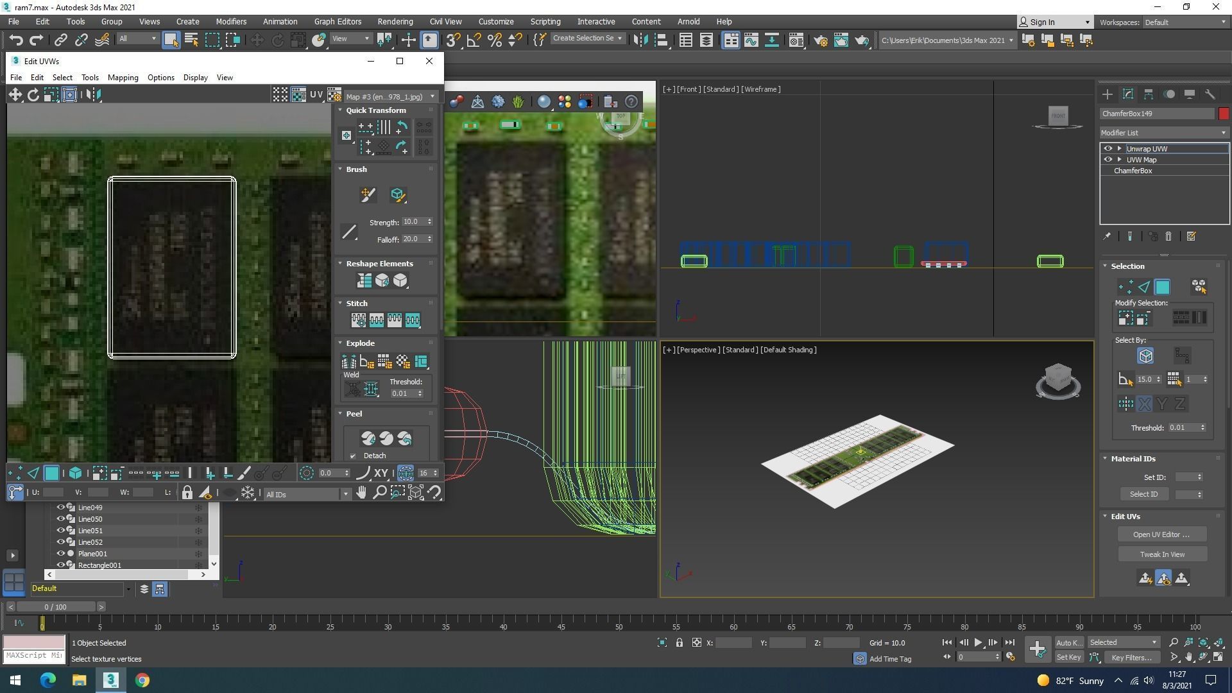
Task: Click Open UV Editor button
Action: 1161,535
